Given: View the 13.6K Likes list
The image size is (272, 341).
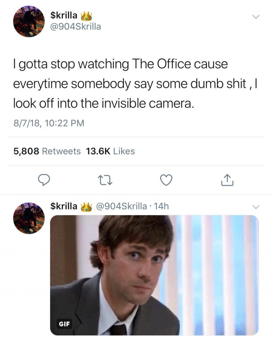Looking at the screenshot, I should (110, 151).
